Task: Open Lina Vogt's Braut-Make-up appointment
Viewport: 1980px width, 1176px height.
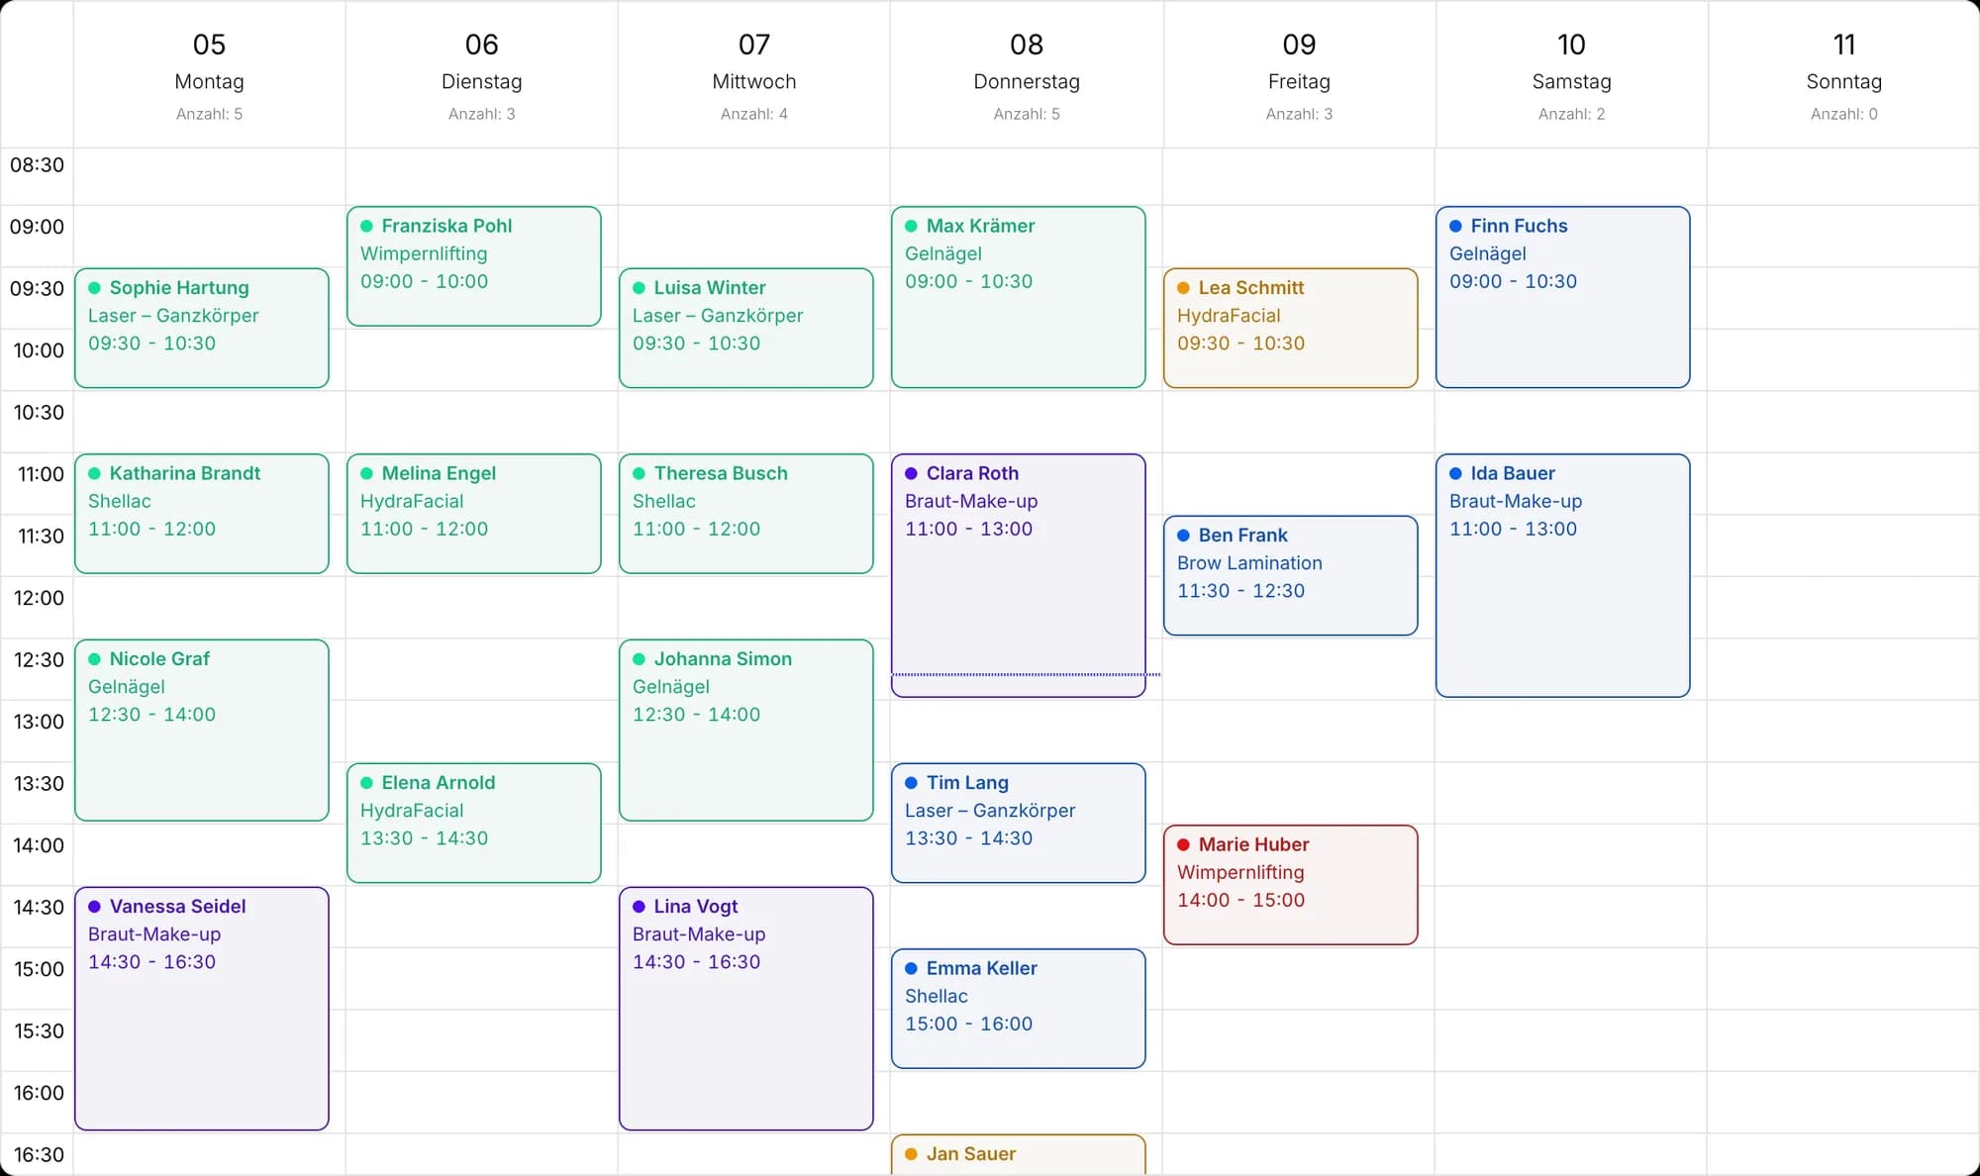Action: (746, 1008)
